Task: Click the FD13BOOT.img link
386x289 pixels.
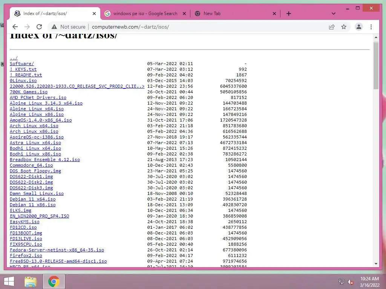Action: (x=26, y=233)
